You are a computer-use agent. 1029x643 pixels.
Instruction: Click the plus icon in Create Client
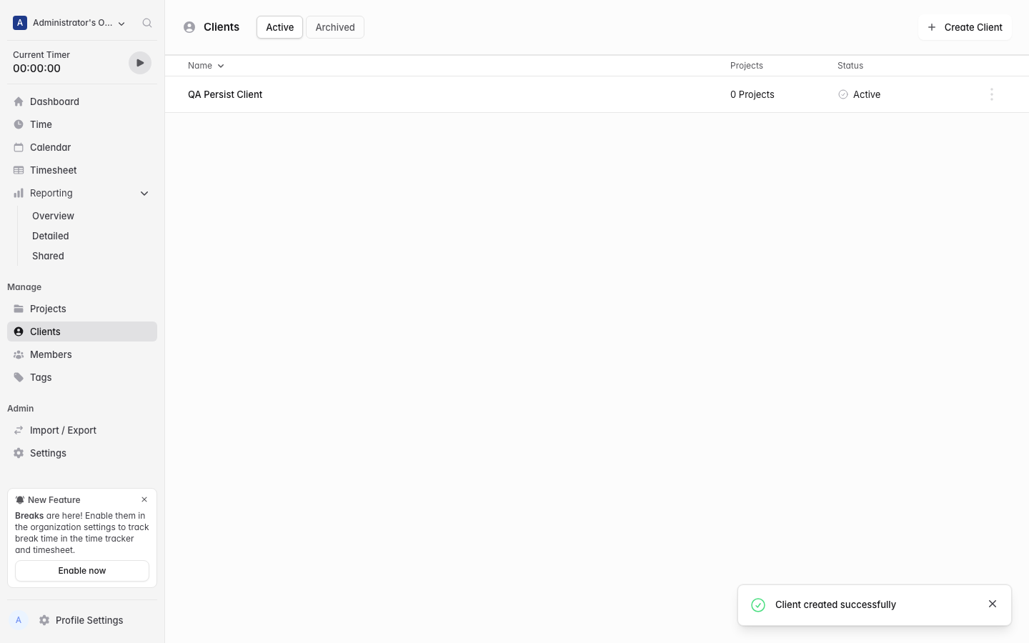932,27
